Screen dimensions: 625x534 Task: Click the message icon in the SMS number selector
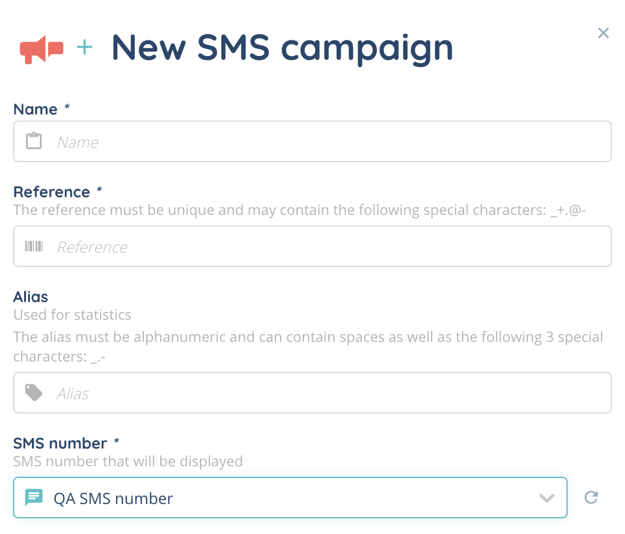point(34,498)
